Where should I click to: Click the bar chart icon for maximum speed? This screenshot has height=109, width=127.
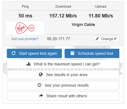pyautogui.click(x=28, y=64)
